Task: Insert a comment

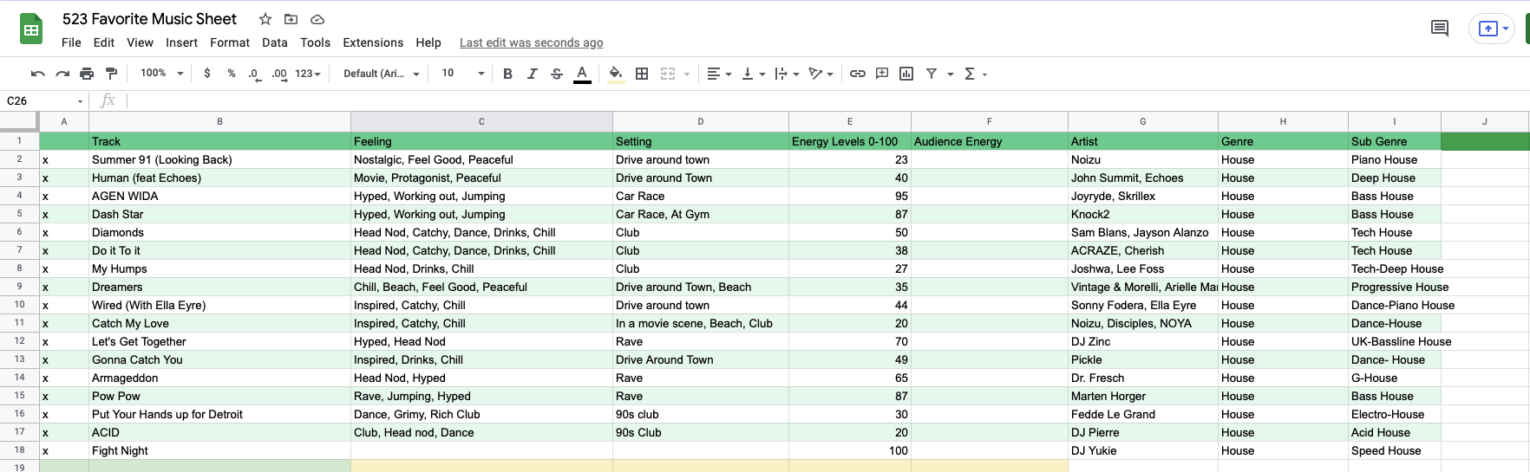Action: click(882, 74)
